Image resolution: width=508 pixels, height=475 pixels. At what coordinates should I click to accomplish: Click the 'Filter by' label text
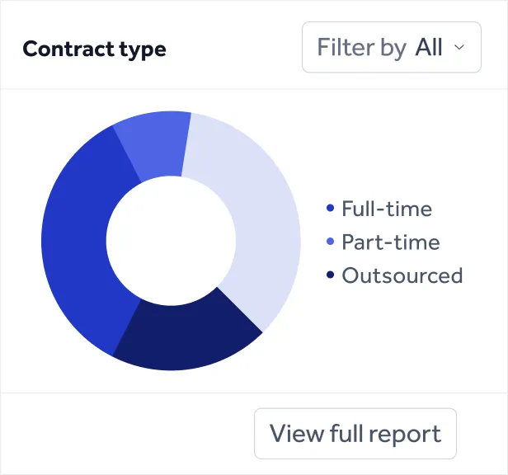[361, 47]
